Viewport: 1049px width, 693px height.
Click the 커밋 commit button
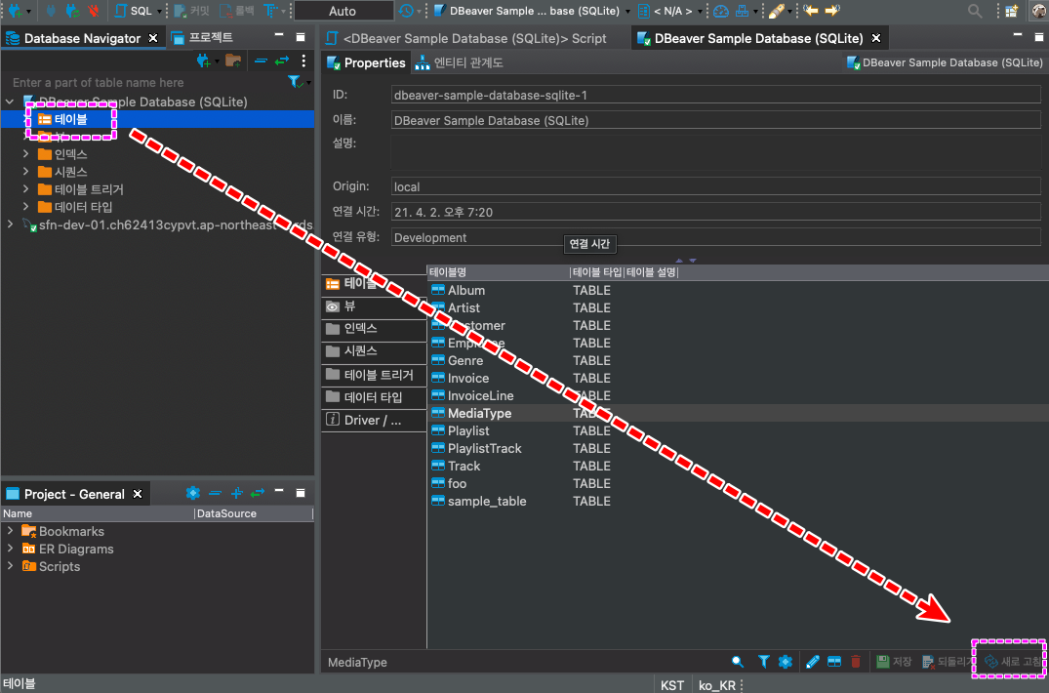coord(191,11)
